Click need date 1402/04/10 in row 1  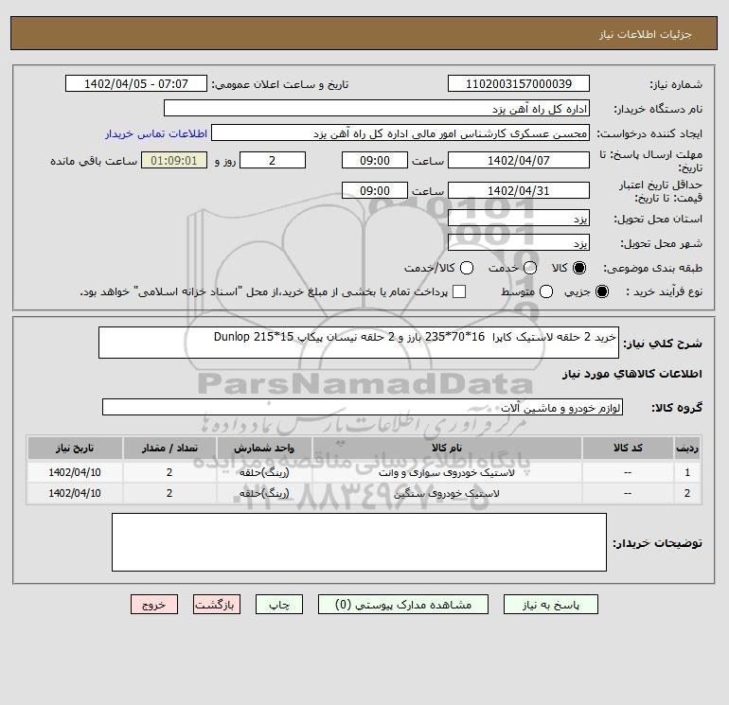(75, 472)
